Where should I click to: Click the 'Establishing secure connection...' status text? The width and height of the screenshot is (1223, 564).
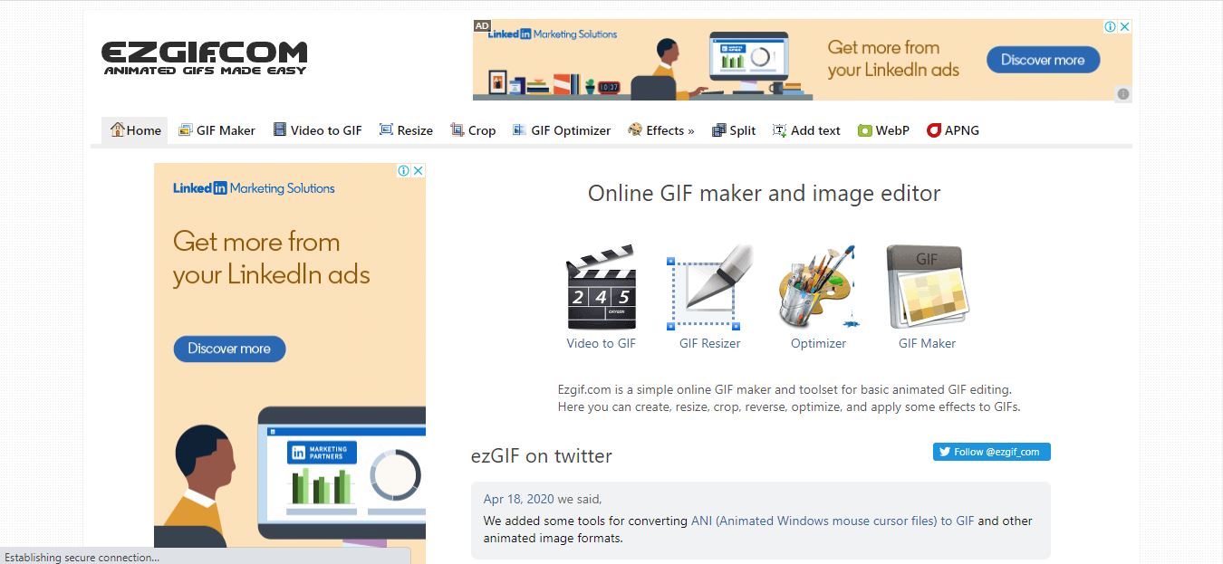pyautogui.click(x=82, y=558)
